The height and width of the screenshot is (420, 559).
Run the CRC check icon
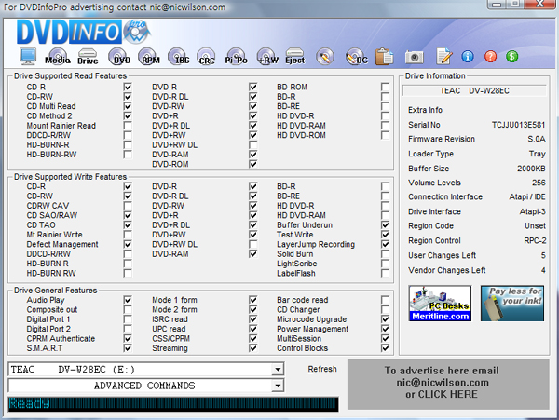click(x=206, y=57)
